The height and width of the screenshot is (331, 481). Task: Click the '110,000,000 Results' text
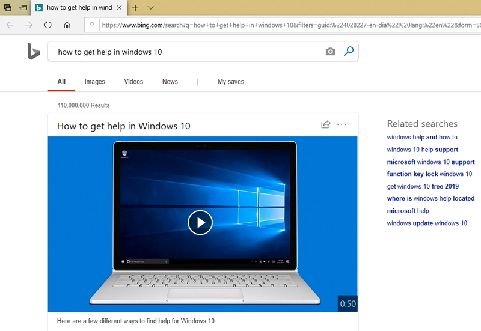pyautogui.click(x=84, y=105)
